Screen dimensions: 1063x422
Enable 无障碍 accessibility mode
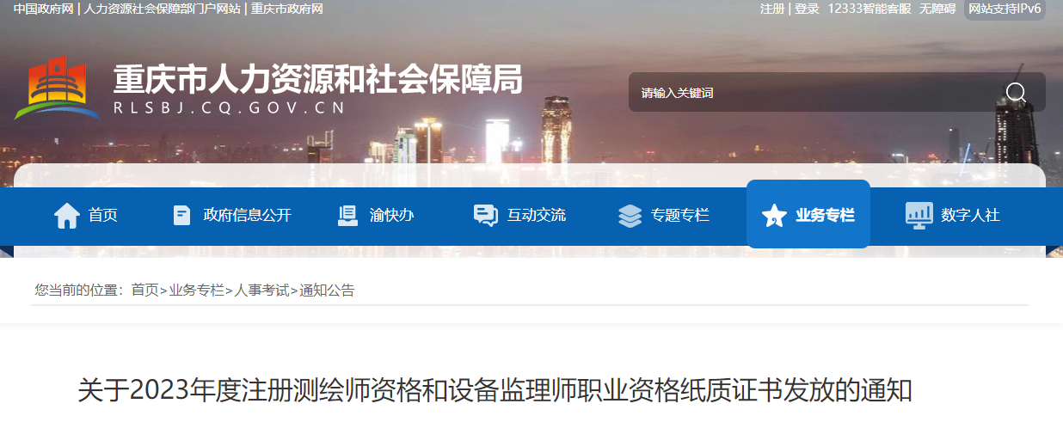pyautogui.click(x=937, y=9)
